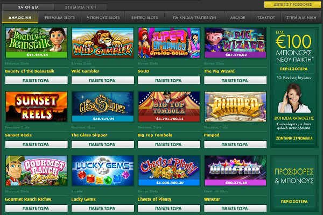
Task: Select the Arcade category tab
Action: (x=237, y=18)
